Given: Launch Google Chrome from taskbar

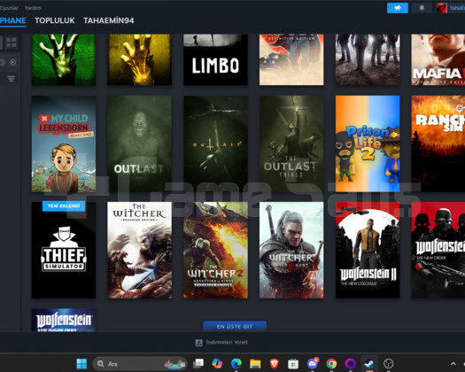Looking at the screenshot, I should coord(331,364).
